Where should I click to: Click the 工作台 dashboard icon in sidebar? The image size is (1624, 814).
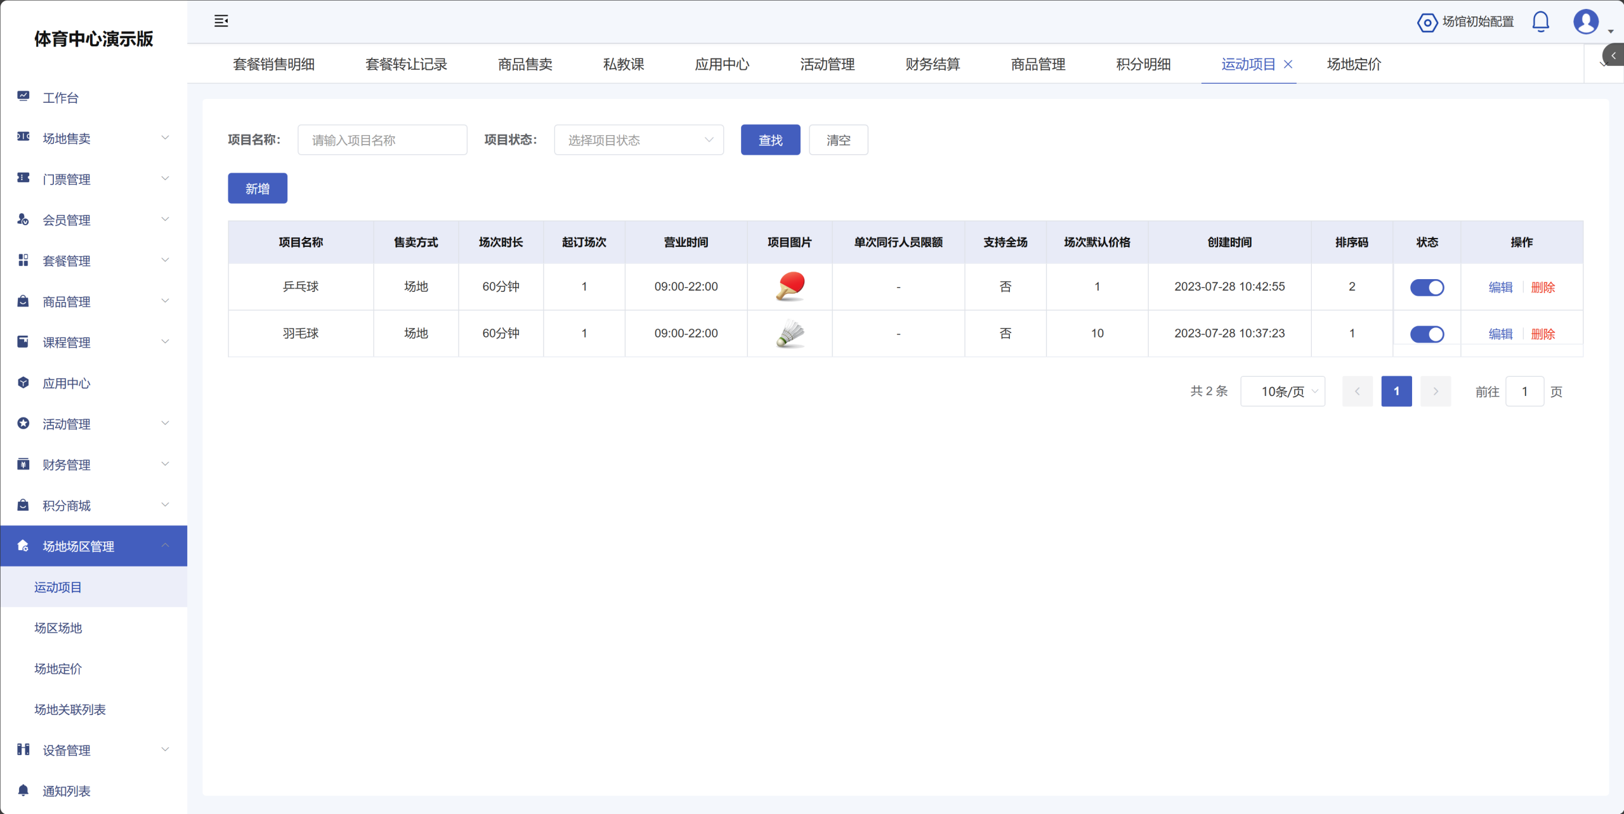pyautogui.click(x=23, y=96)
